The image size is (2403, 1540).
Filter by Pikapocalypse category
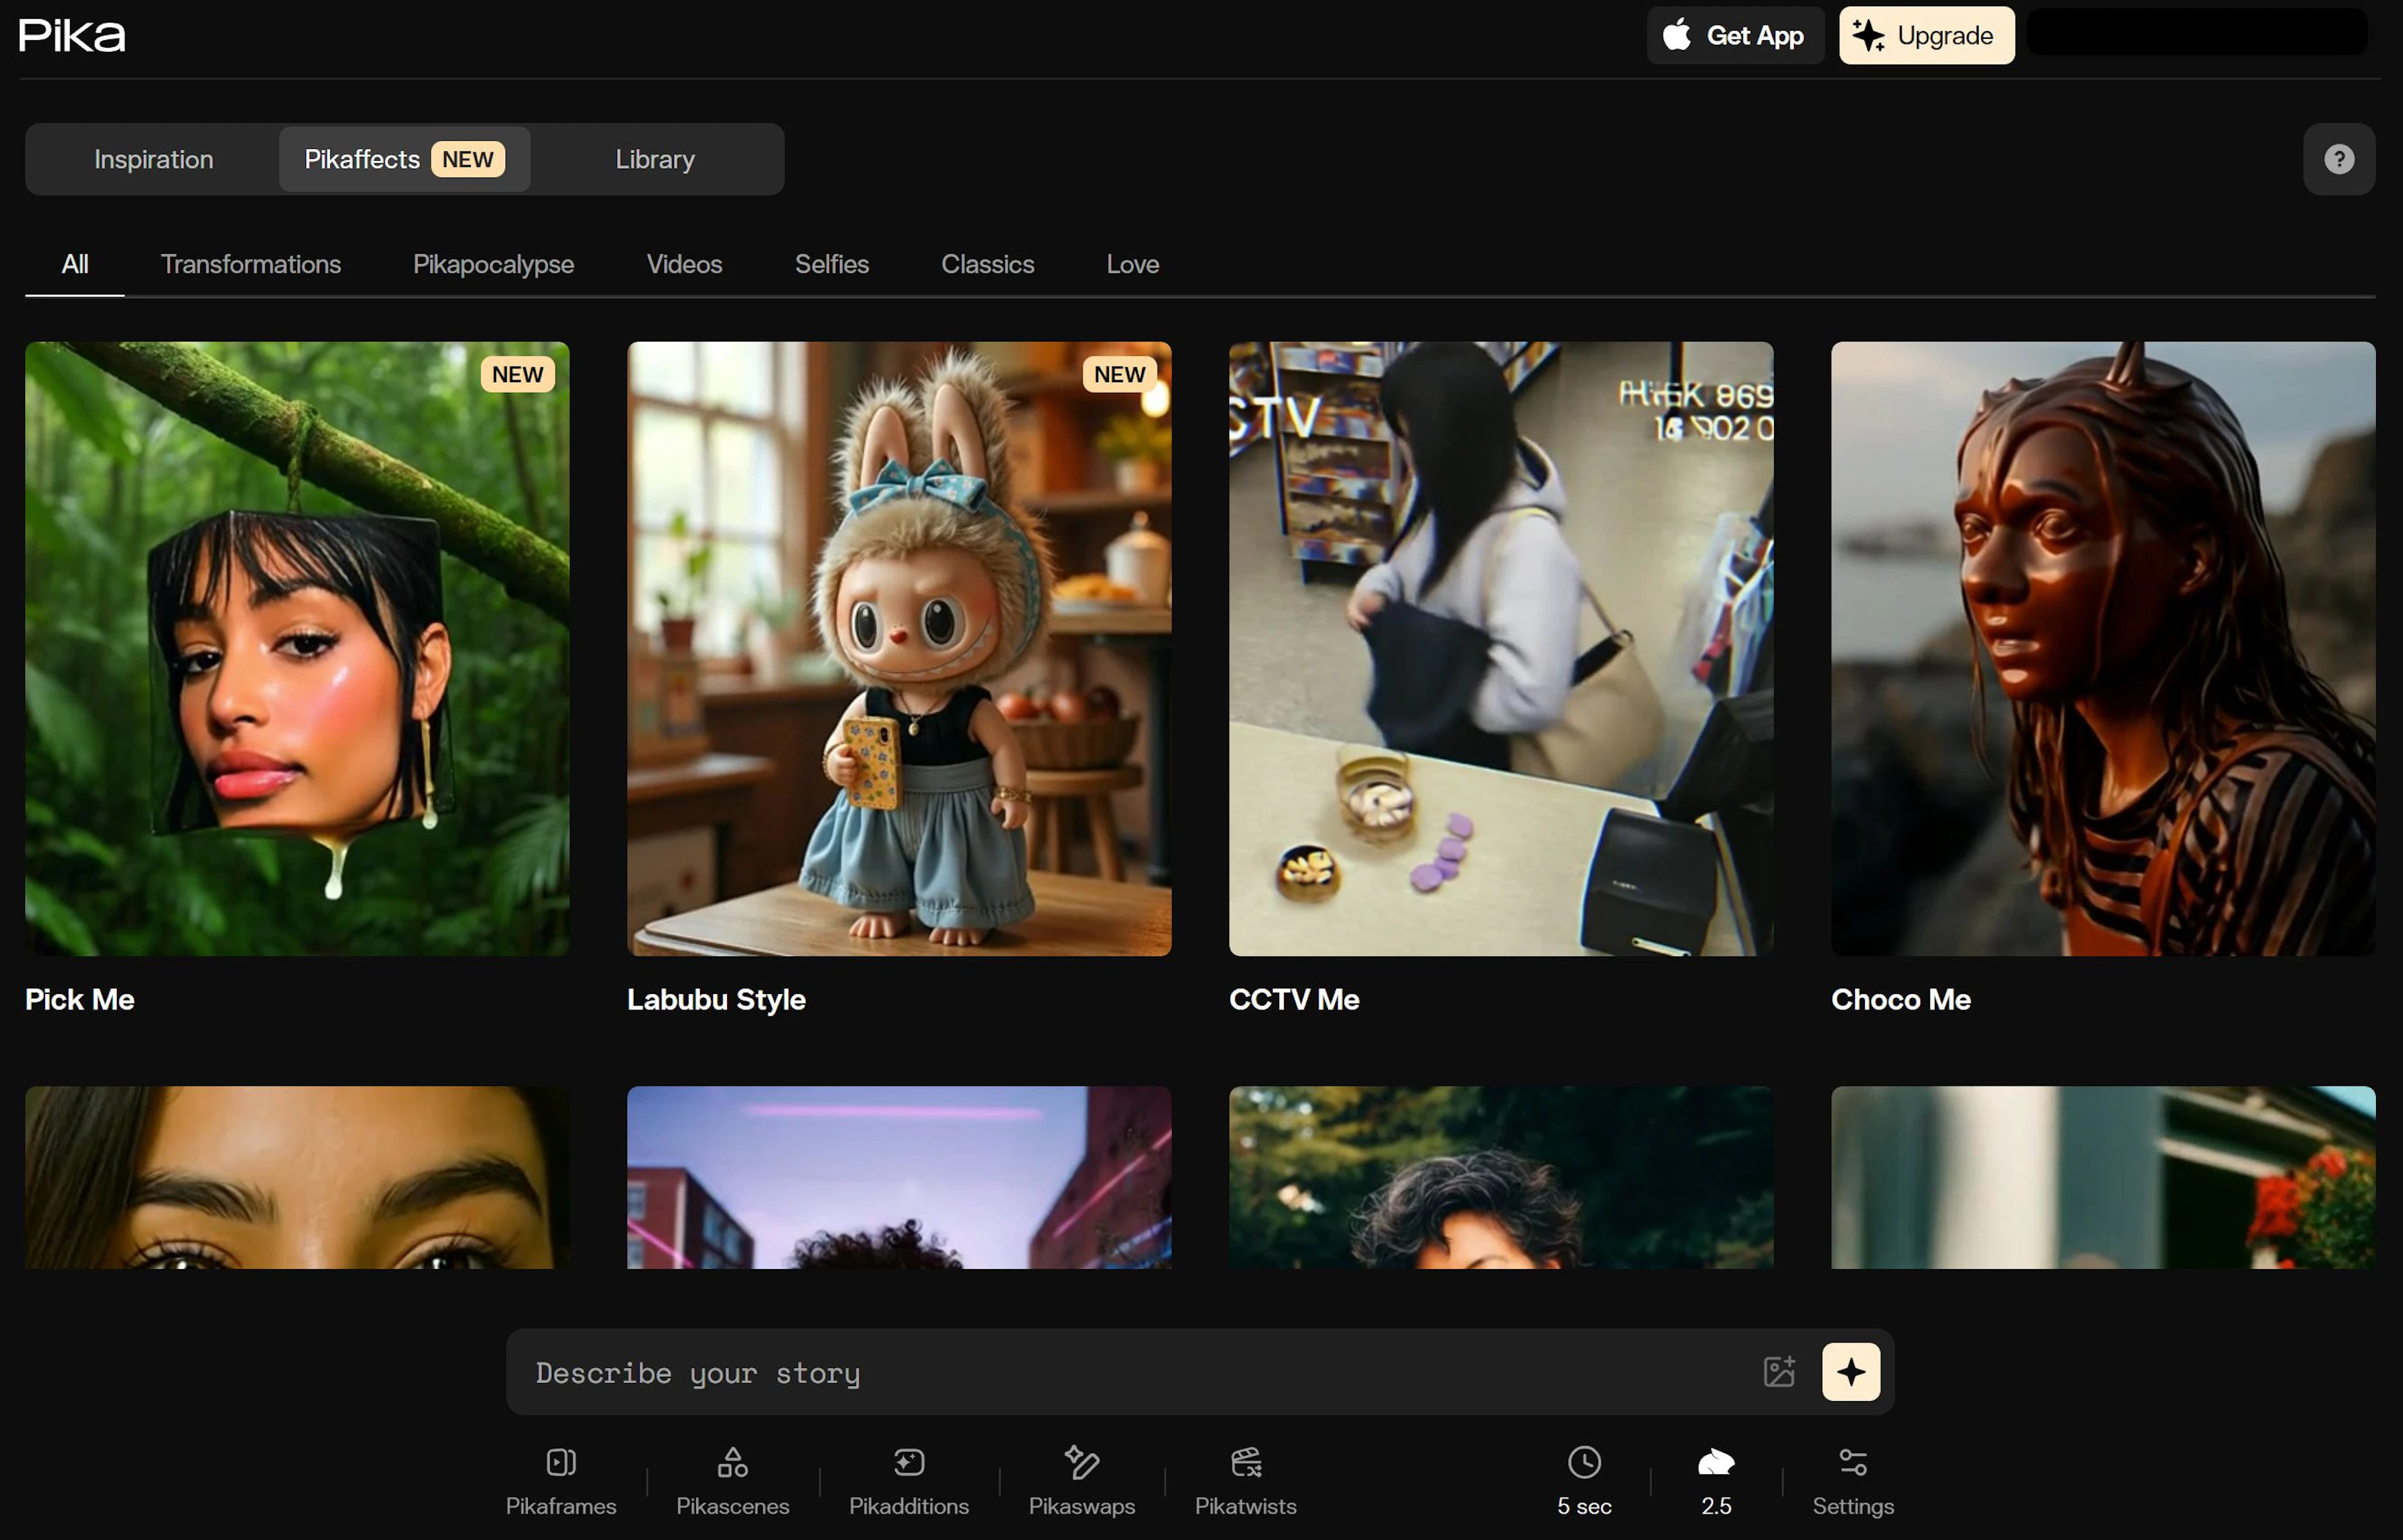tap(493, 264)
